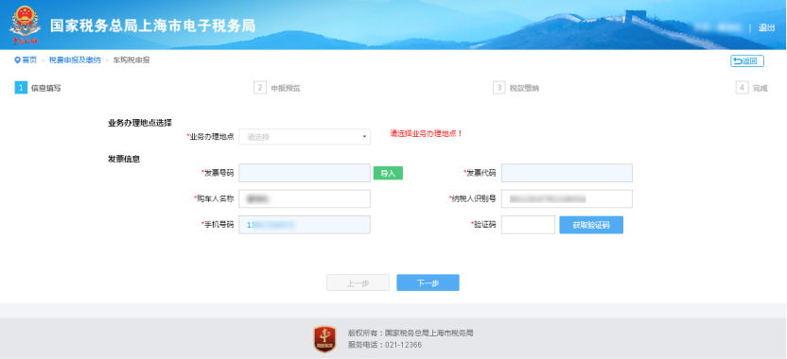Click the location pin icon beside 首页
787x359 pixels.
click(17, 60)
